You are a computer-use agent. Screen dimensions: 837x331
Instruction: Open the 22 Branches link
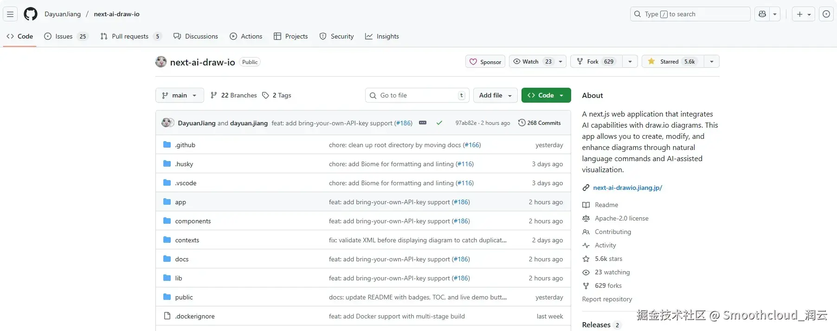pos(234,95)
